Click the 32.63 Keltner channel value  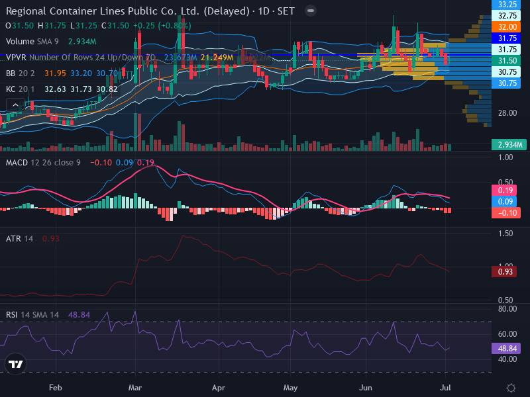[x=55, y=89]
